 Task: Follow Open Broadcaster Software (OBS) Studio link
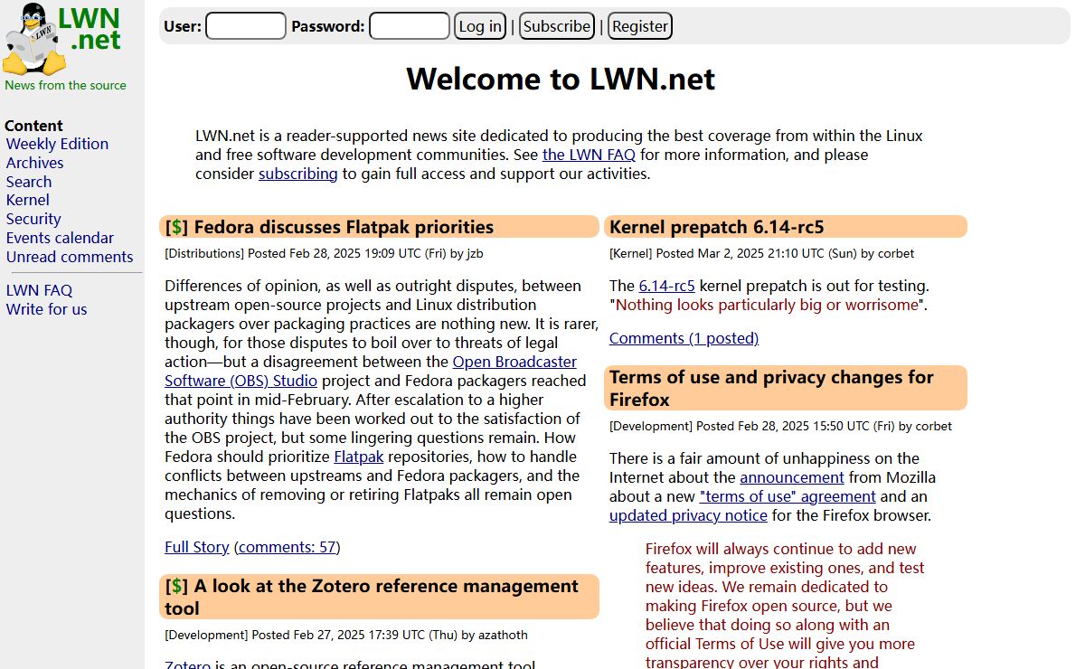click(371, 372)
